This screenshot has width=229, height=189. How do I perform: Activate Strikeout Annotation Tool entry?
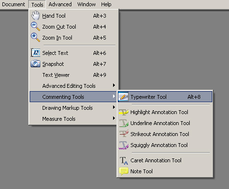pos(165,134)
